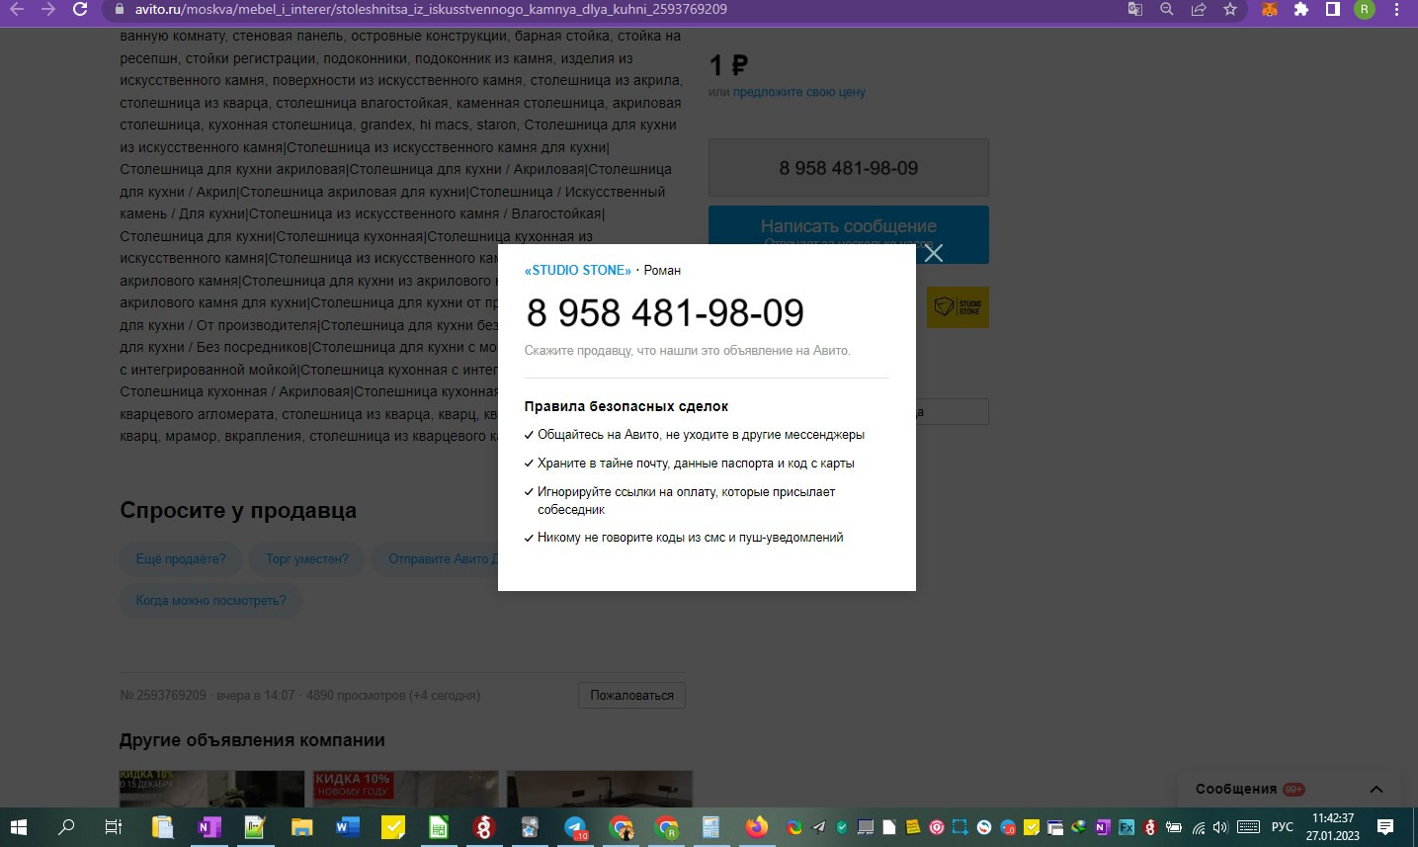Open the Google Translate page icon
This screenshot has width=1418, height=847.
point(1135,9)
